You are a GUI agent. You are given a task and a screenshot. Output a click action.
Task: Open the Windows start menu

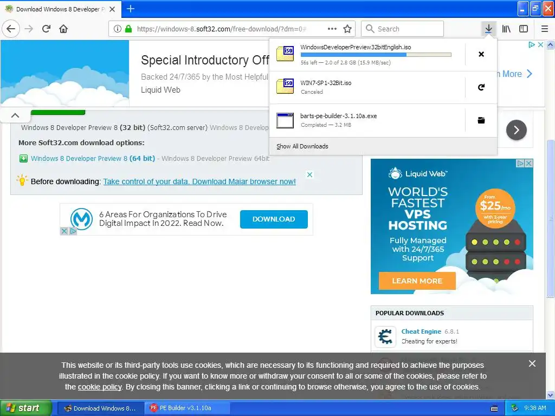26,408
